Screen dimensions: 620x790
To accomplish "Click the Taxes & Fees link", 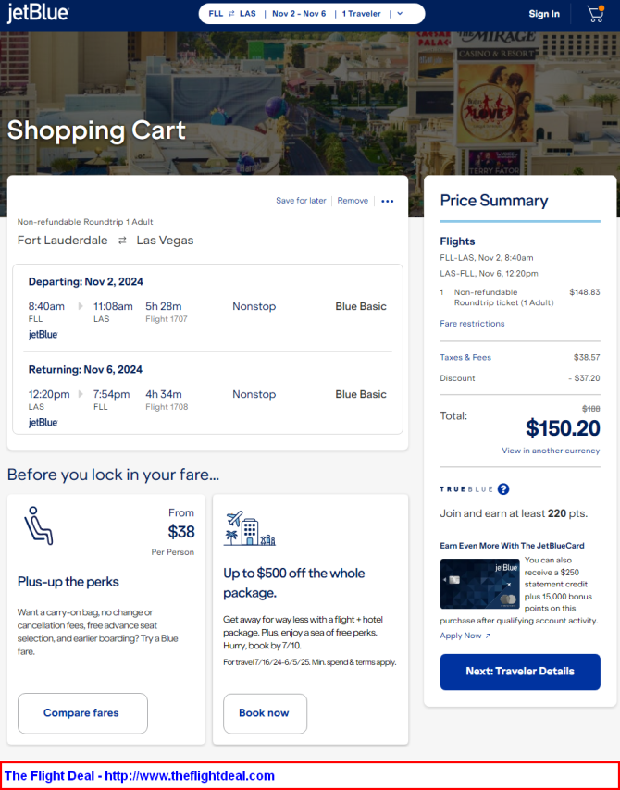I will coord(465,357).
